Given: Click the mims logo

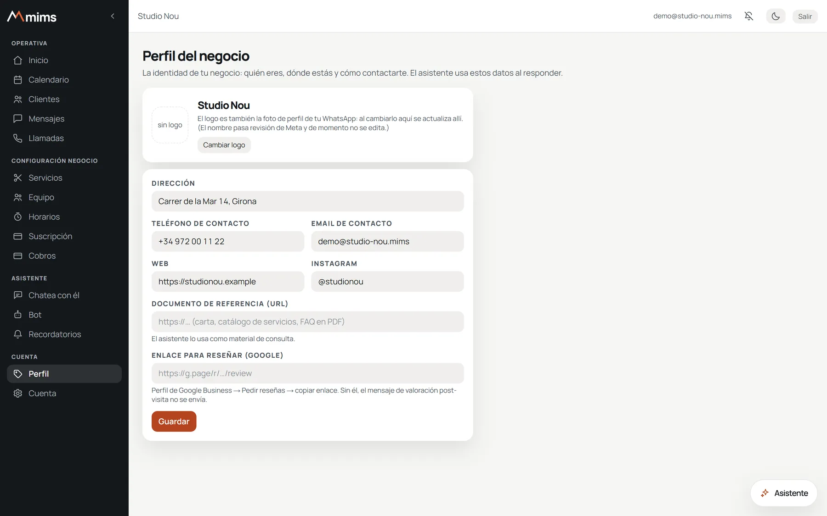Looking at the screenshot, I should [32, 17].
